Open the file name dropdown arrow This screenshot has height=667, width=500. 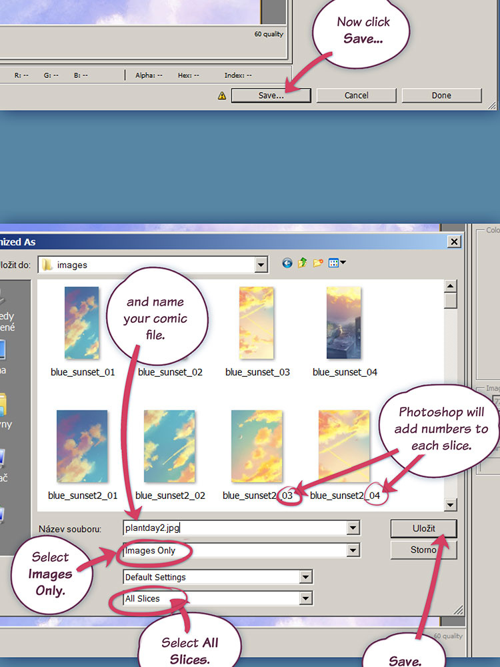coord(353,528)
